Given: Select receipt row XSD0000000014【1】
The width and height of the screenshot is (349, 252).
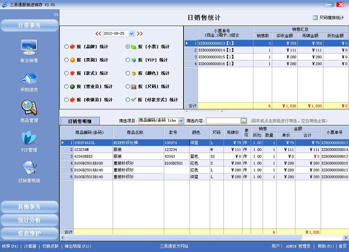Looking at the screenshot, I should coord(266,50).
